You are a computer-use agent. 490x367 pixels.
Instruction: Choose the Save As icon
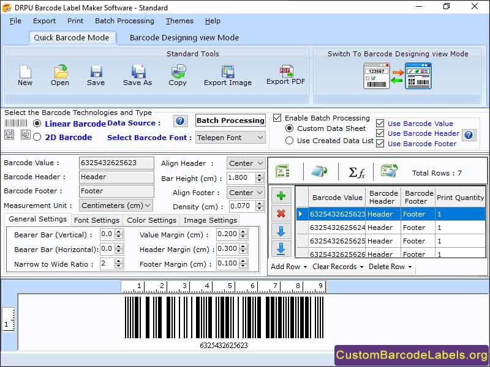point(138,72)
